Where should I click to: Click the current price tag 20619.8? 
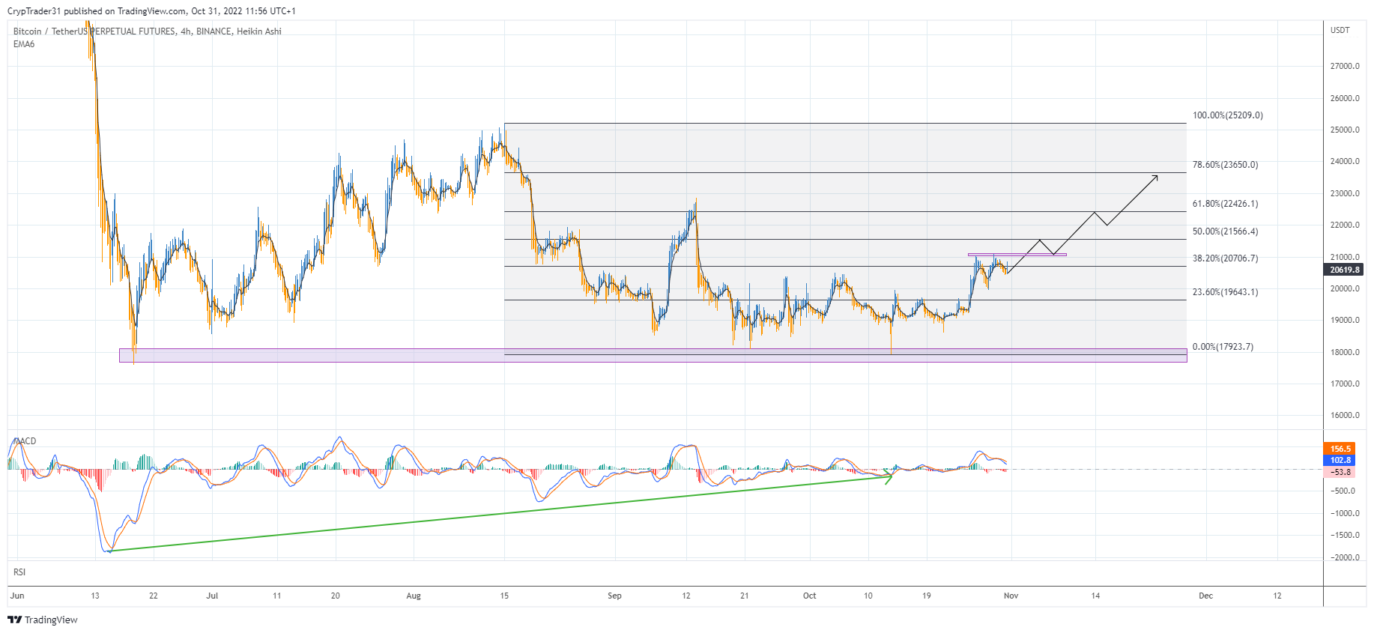[1344, 270]
